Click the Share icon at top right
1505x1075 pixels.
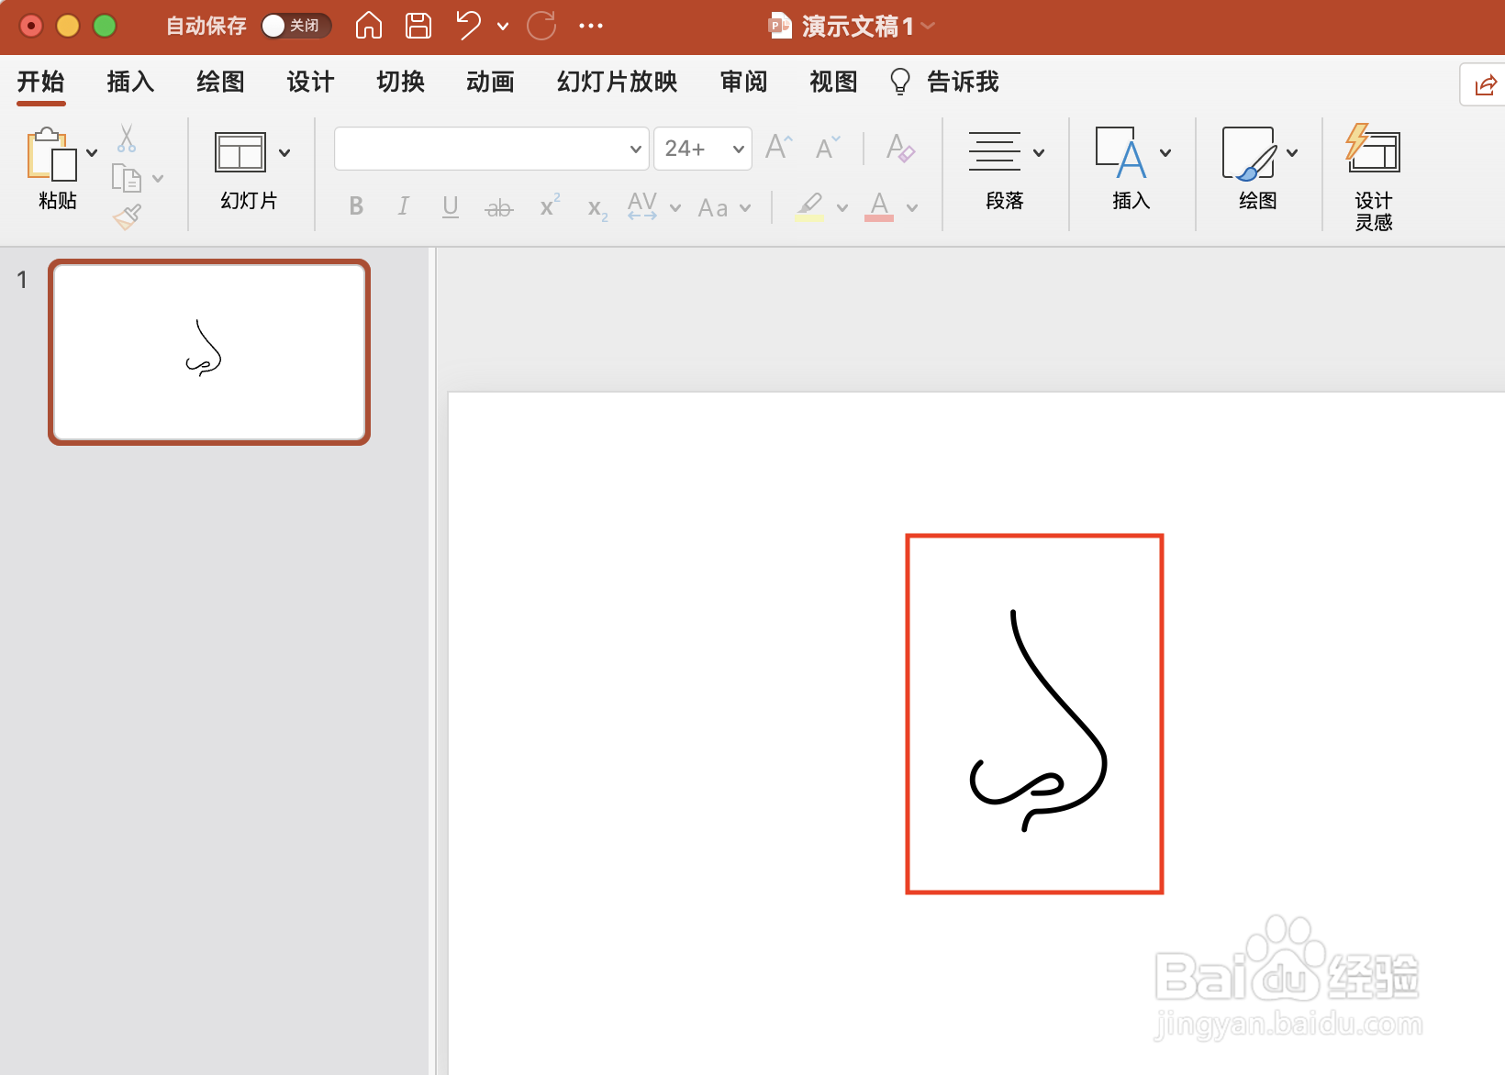1485,85
